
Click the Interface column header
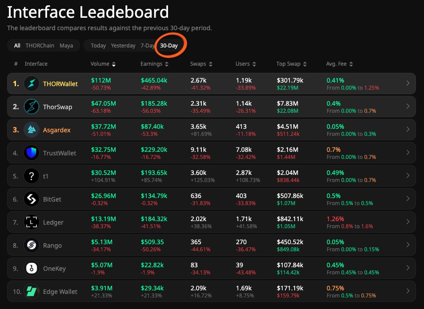[36, 64]
